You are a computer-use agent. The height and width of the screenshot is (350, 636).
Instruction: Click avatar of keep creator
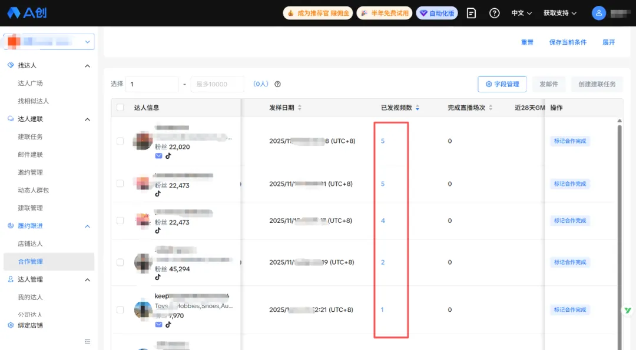click(143, 311)
